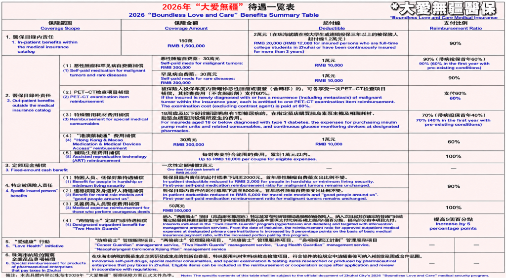Select the 'Out-patient benefits outside the medical insurance catalog' row label

tap(31, 103)
